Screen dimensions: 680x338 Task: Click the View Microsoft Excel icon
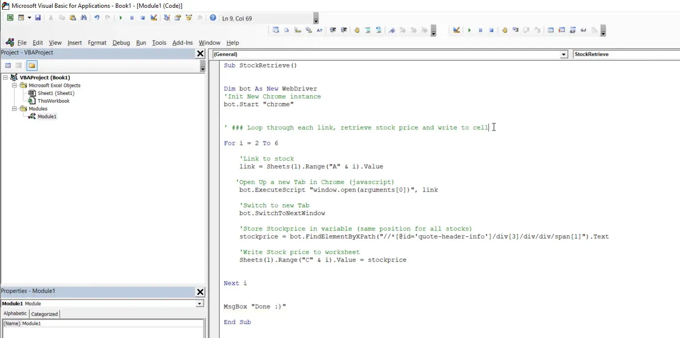(x=10, y=18)
